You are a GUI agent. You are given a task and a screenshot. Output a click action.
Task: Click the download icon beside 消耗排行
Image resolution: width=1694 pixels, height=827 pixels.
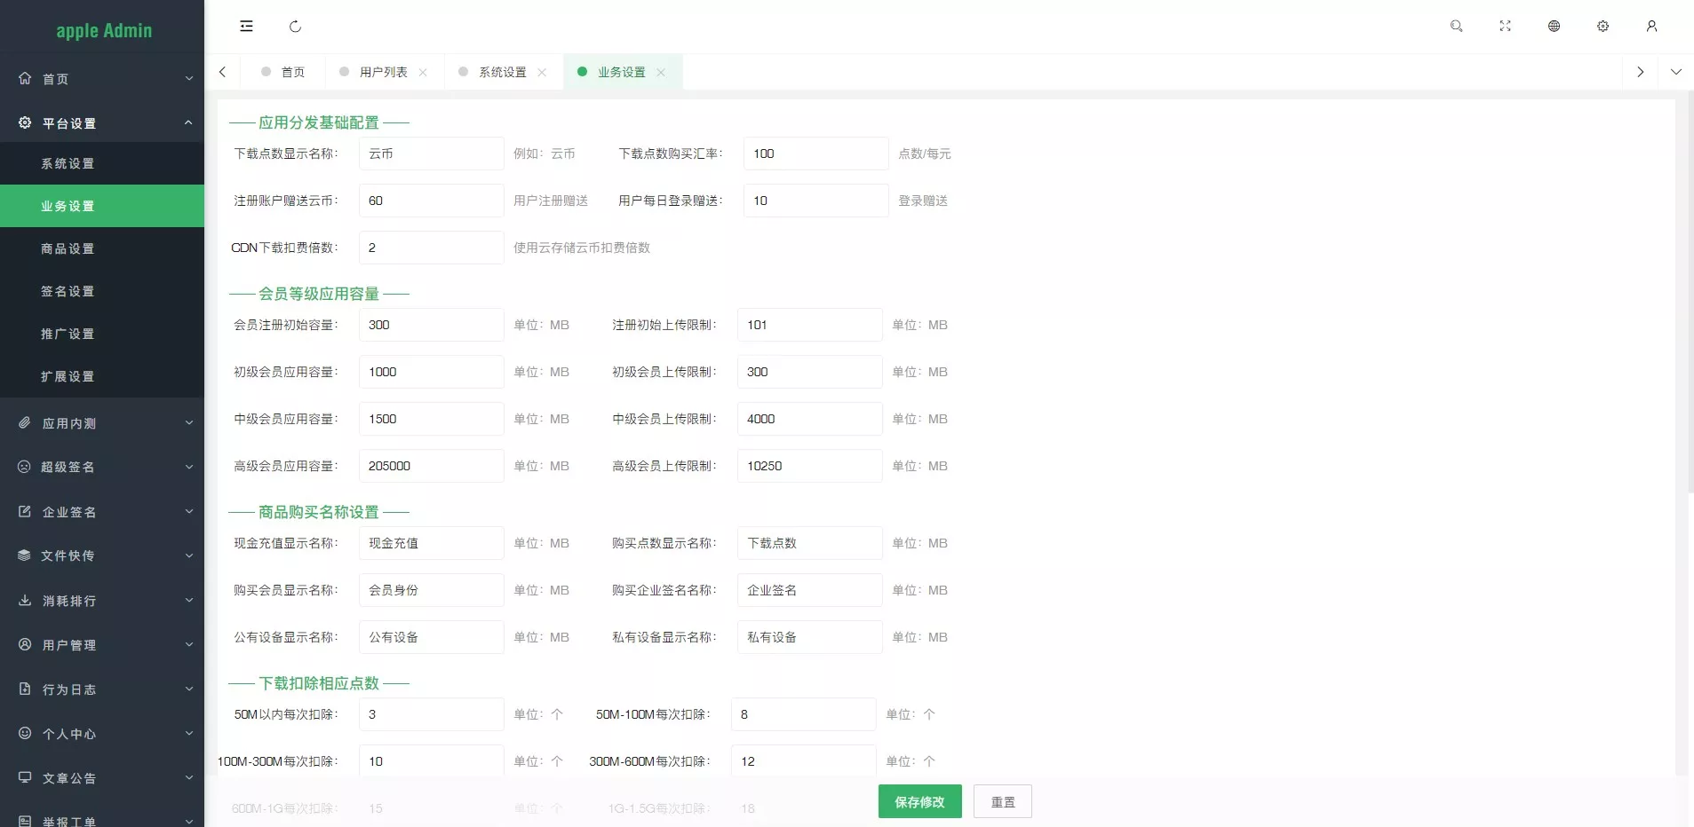tap(25, 600)
